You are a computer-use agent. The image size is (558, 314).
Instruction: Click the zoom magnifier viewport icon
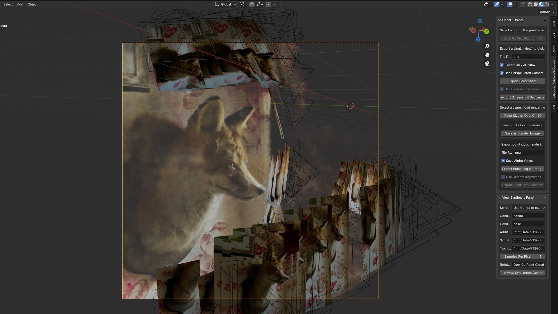[x=487, y=46]
